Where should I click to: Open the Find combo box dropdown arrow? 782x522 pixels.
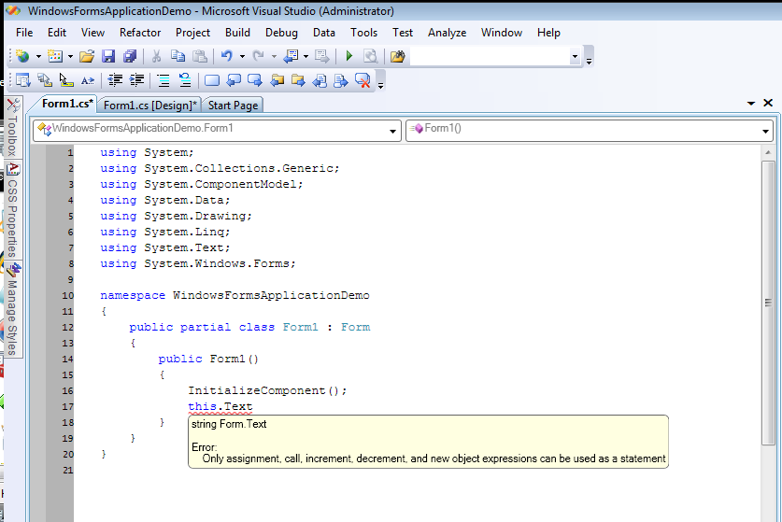pos(575,56)
